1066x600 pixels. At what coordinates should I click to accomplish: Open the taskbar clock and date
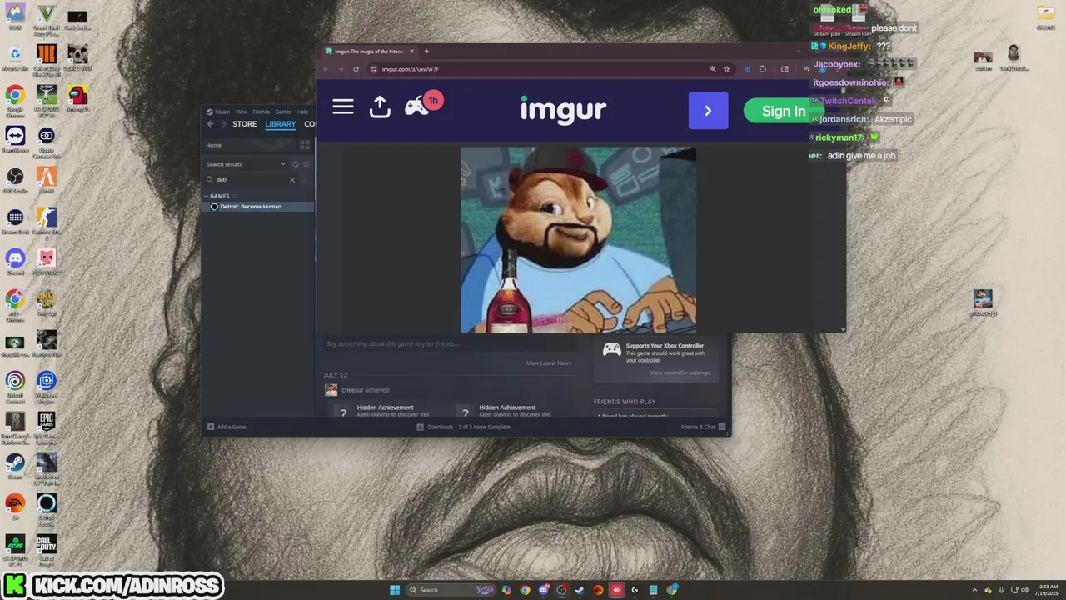[x=1049, y=590]
